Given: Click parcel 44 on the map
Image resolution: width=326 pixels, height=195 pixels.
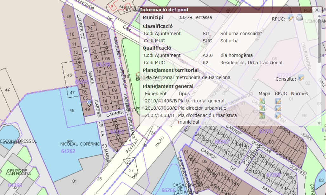Looking at the screenshot, I should tap(7, 90).
